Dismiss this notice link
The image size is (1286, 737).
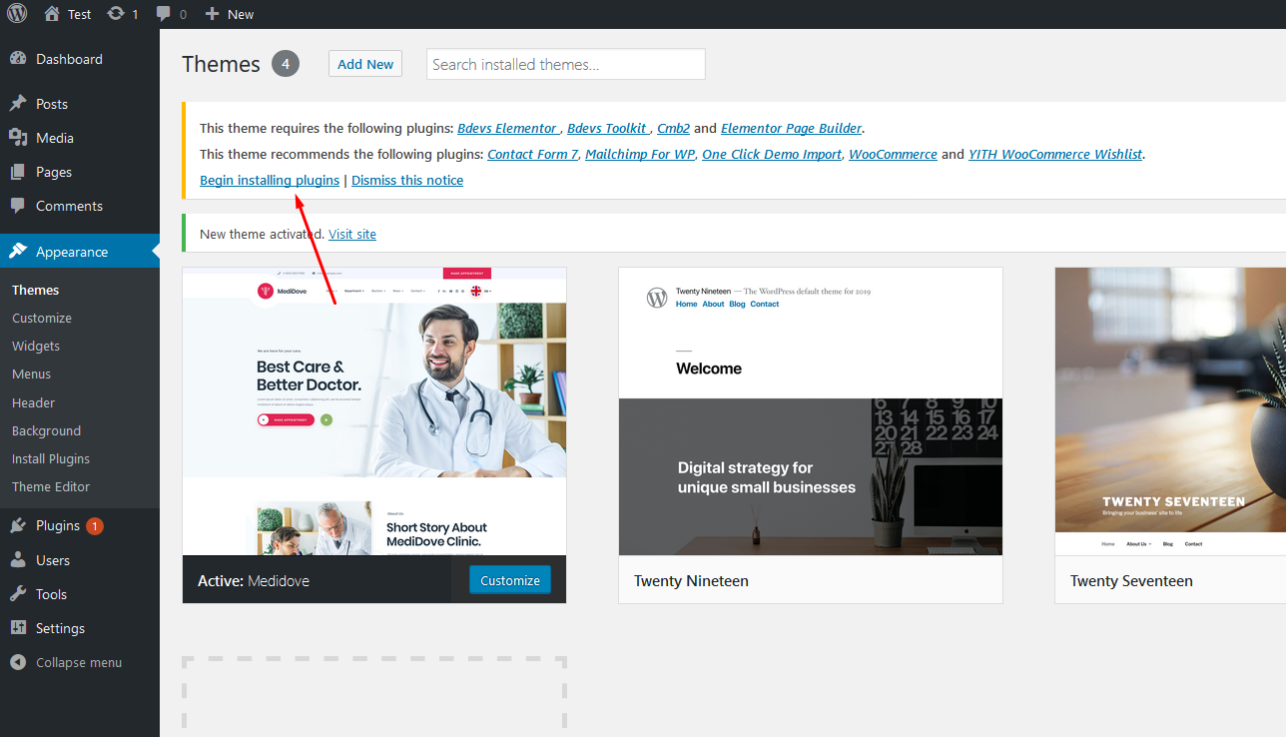[407, 181]
